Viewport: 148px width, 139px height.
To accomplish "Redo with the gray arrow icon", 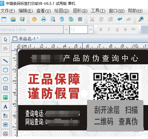I will tap(129, 19).
